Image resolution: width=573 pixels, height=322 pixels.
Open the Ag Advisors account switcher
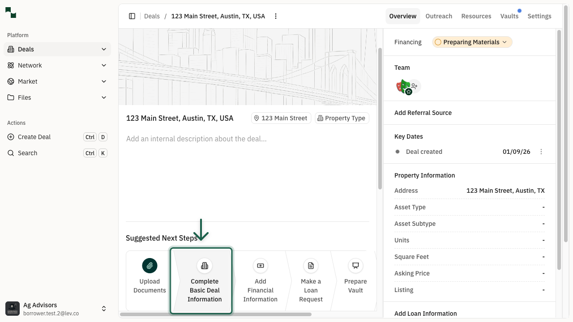point(104,309)
